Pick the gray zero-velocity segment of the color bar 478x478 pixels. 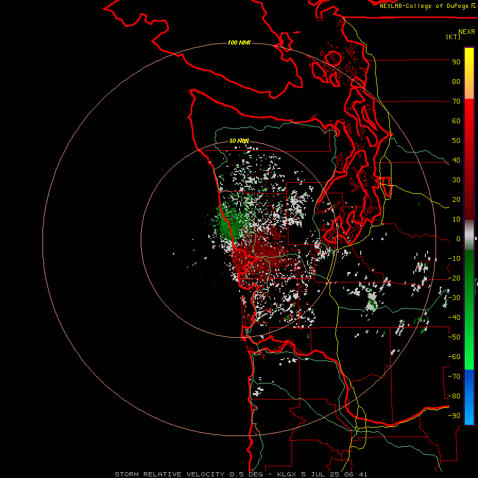tap(469, 235)
